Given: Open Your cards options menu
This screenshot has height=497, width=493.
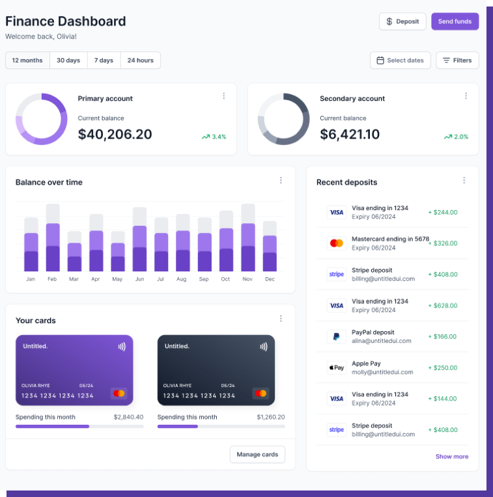Looking at the screenshot, I should pos(281,319).
